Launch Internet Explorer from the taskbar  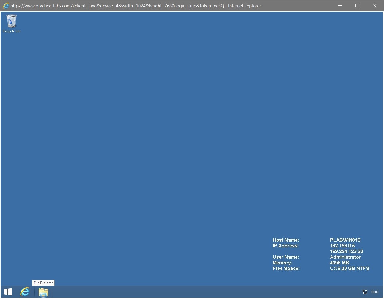(25, 292)
